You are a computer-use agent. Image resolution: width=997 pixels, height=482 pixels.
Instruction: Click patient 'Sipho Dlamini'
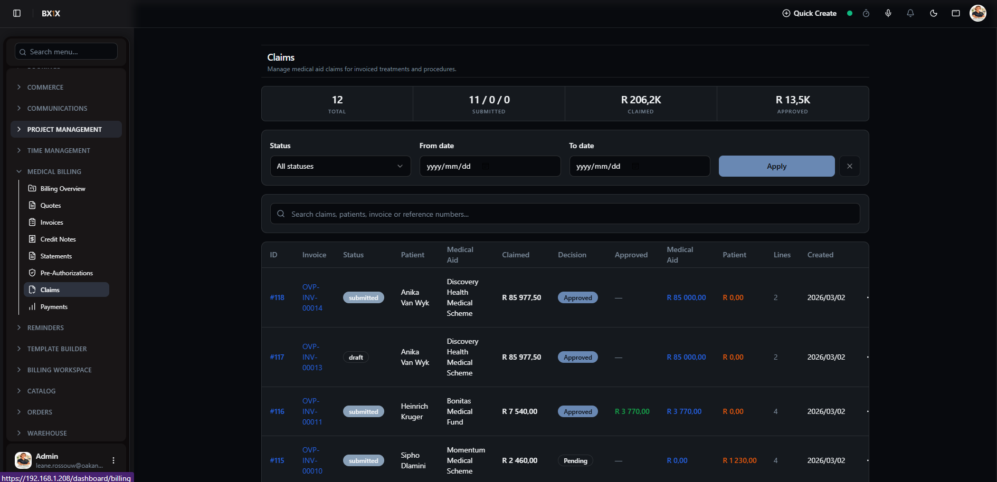[413, 460]
